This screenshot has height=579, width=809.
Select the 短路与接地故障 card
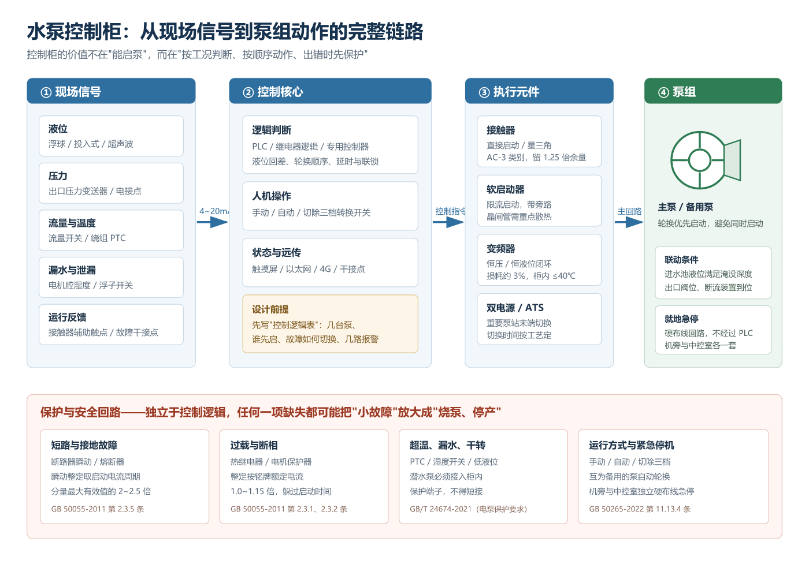click(125, 477)
